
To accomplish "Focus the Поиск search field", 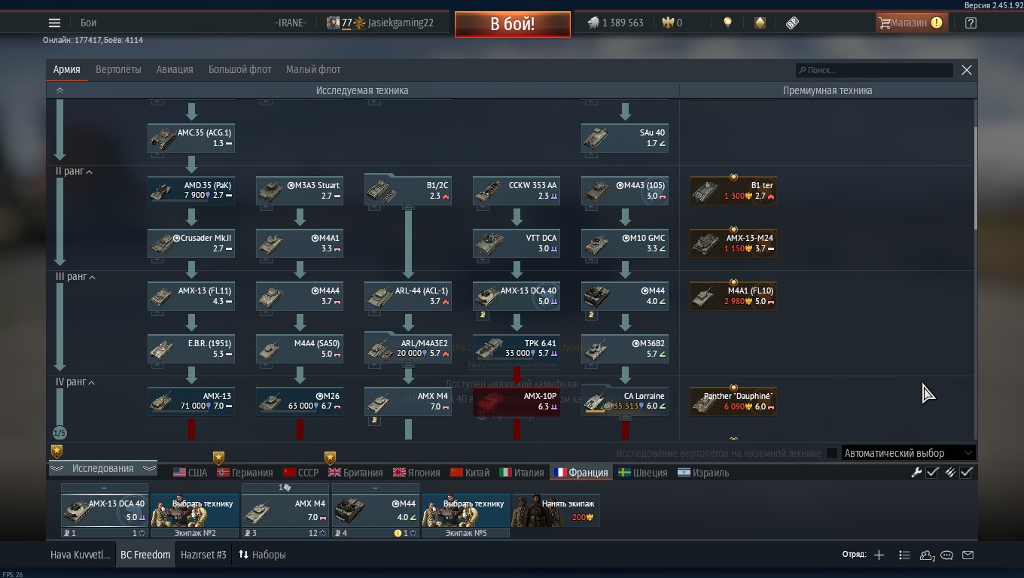I will [x=875, y=70].
